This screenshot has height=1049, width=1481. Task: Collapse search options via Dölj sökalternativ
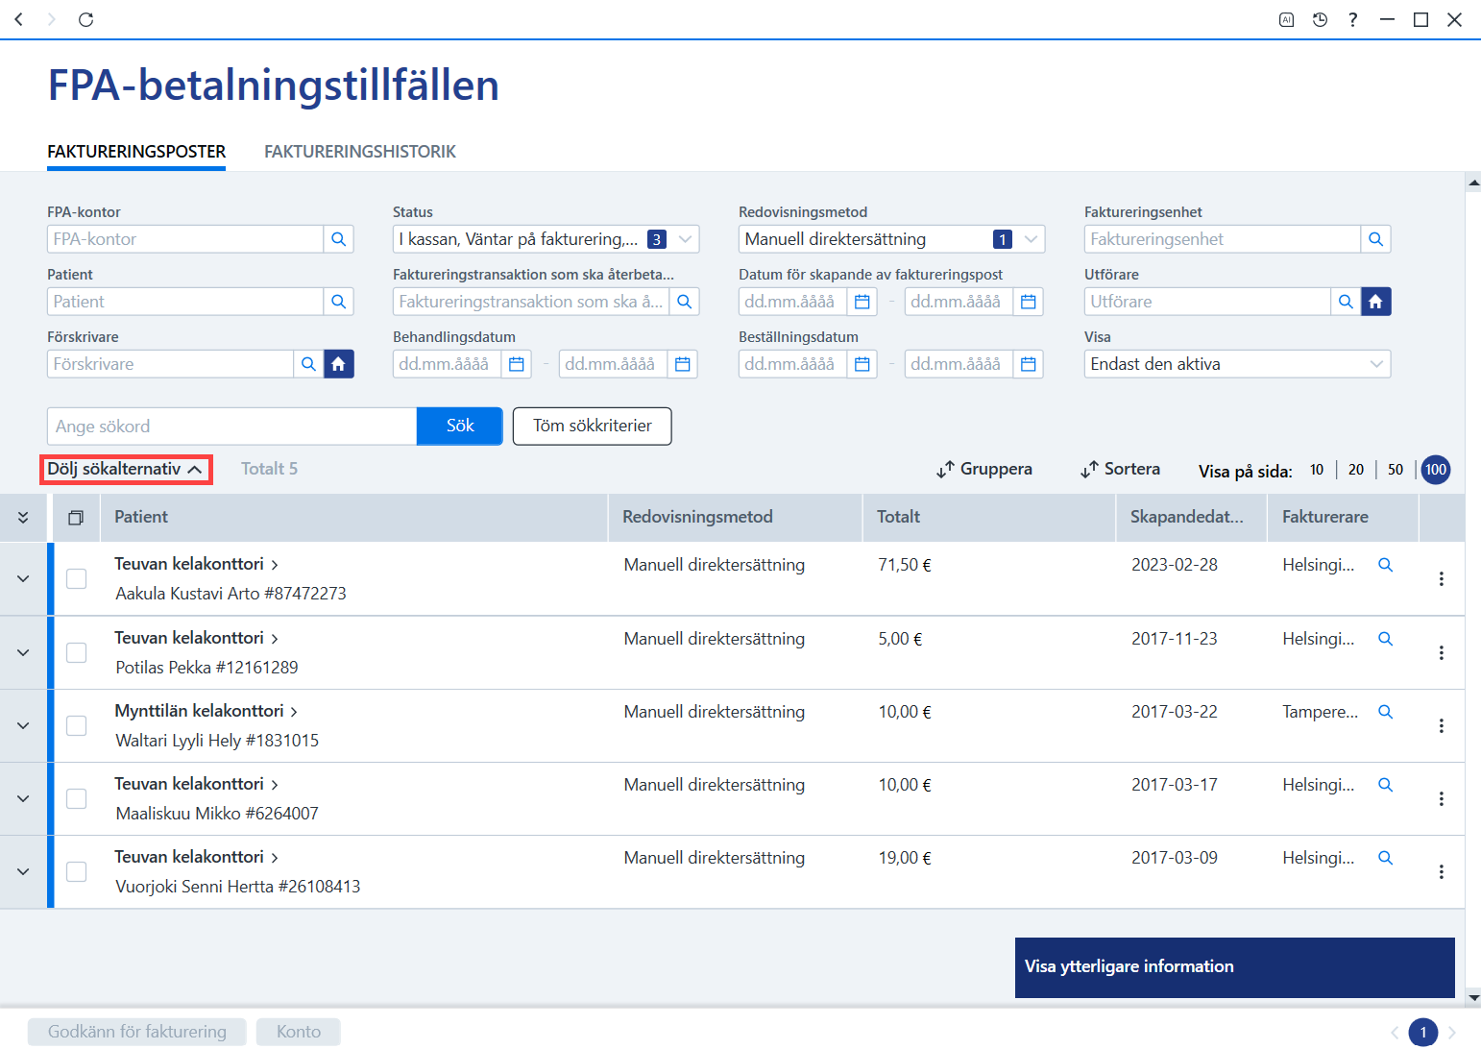[x=125, y=469]
